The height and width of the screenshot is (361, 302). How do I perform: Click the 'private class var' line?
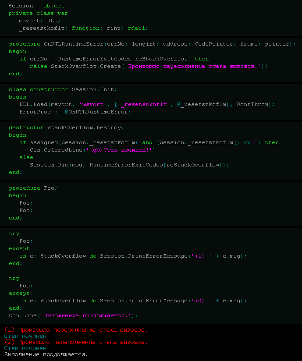coord(38,14)
